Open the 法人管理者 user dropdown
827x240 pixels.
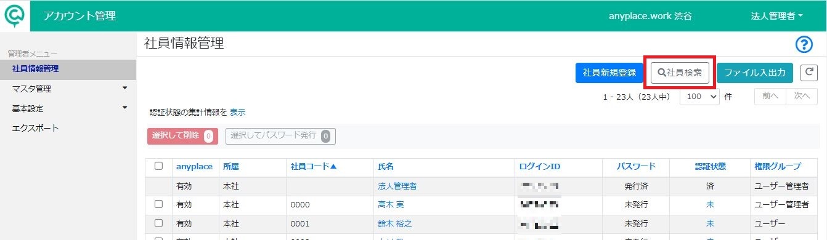tap(776, 16)
